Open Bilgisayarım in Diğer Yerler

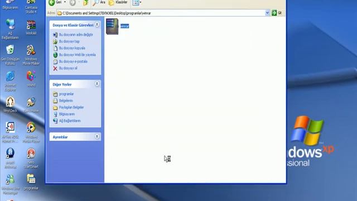[67, 114]
